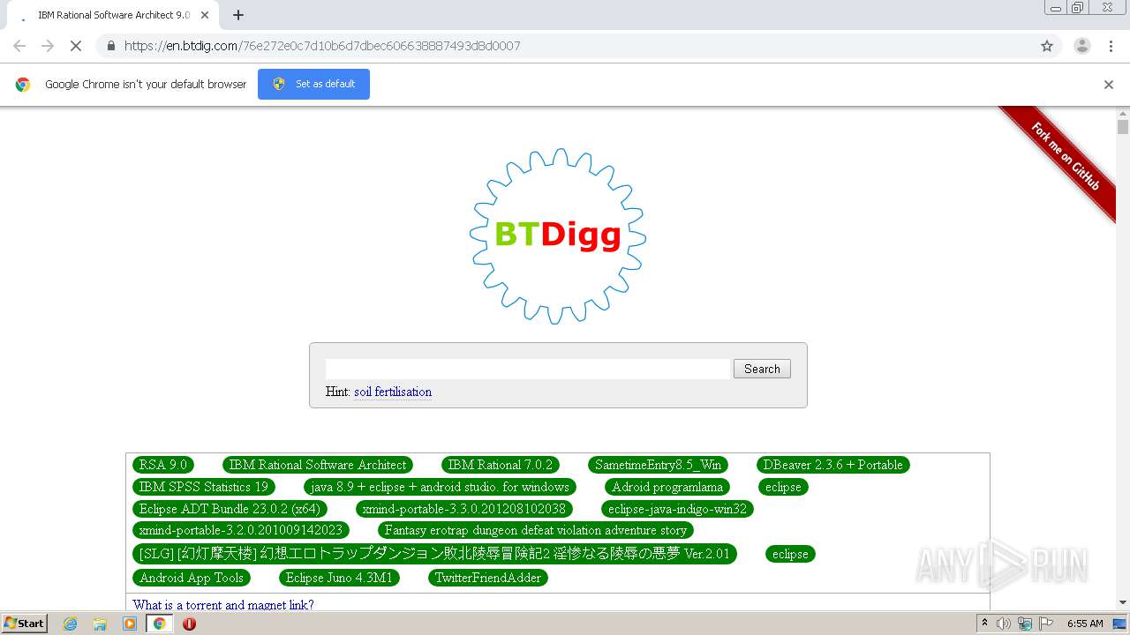Screen dimensions: 1130x635
Task: Select the IBM Rational Software Architect browser tab
Action: [113, 15]
